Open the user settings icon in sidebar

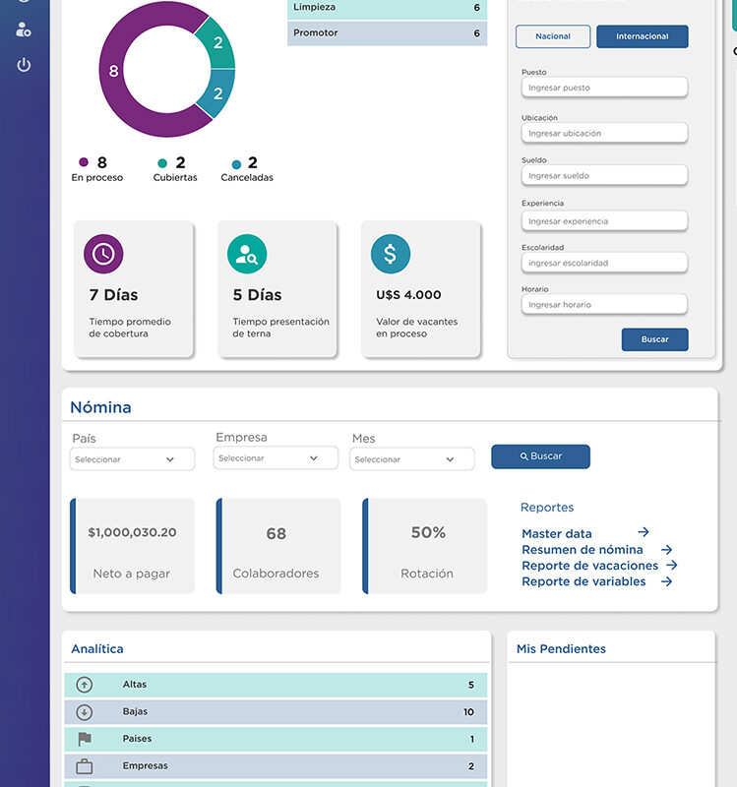coord(24,30)
